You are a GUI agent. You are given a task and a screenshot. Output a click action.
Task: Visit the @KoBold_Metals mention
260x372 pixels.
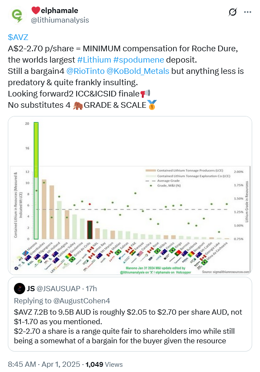[138, 71]
